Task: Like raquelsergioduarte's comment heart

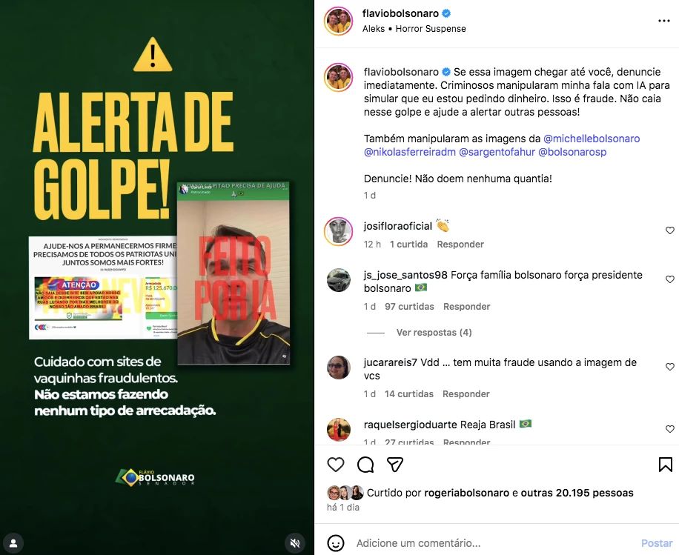Action: point(670,428)
